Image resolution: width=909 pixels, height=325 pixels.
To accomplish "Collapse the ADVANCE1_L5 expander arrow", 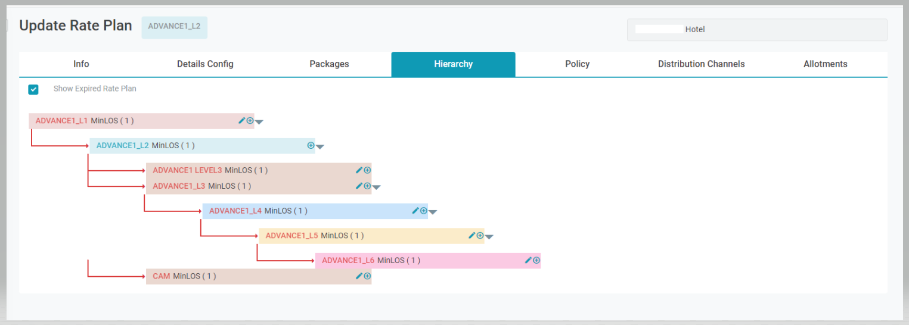I will pyautogui.click(x=489, y=237).
